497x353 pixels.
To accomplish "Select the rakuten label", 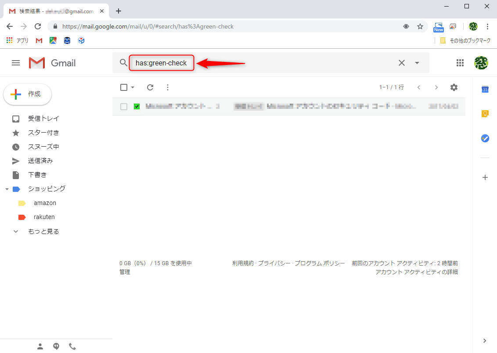I will coord(44,216).
